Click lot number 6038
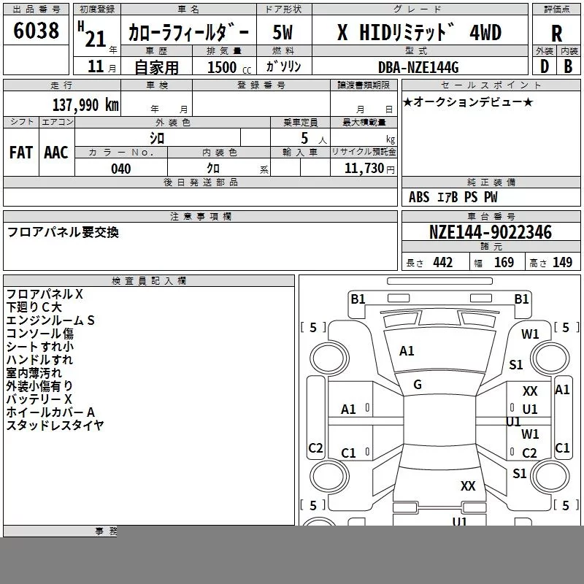 coord(36,31)
